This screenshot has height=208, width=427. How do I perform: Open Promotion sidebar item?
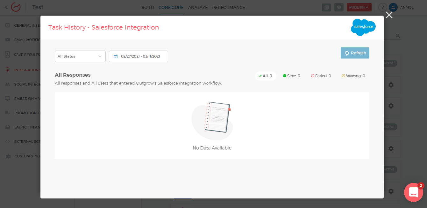23,113
